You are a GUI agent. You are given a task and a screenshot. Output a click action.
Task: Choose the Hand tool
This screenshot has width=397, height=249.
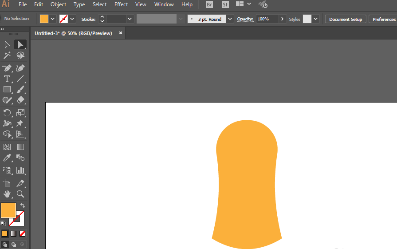click(x=7, y=194)
